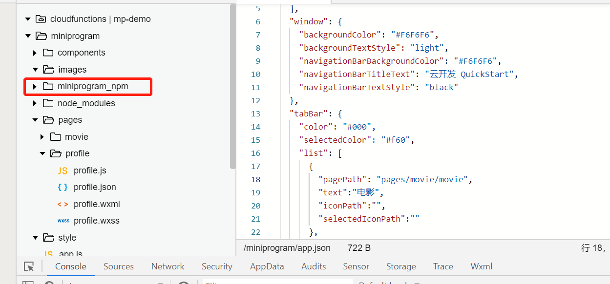Collapse the images folder arrow

click(35, 70)
